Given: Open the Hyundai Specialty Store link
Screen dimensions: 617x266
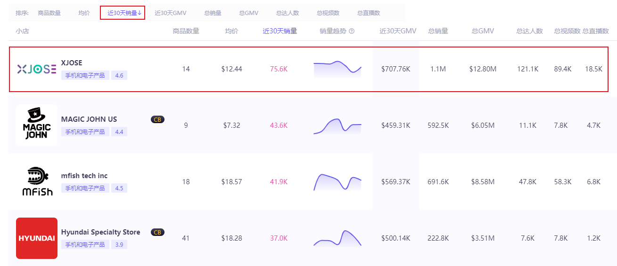Looking at the screenshot, I should click(x=100, y=232).
